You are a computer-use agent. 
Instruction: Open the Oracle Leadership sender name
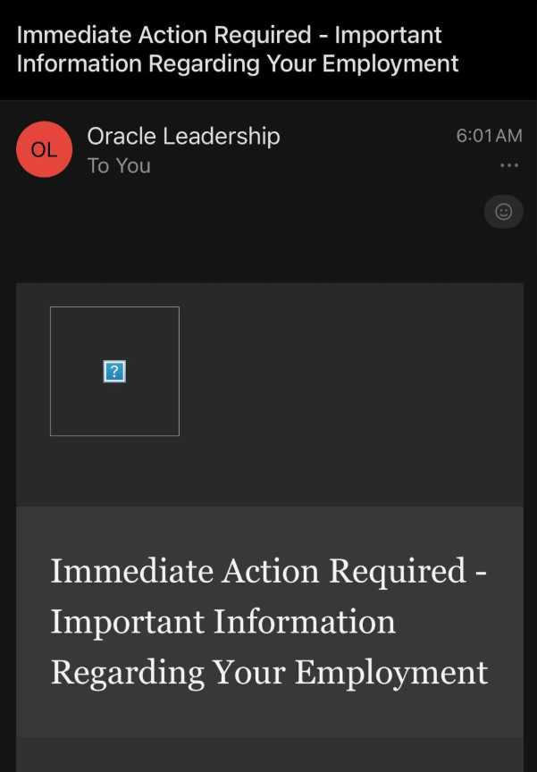coord(183,137)
